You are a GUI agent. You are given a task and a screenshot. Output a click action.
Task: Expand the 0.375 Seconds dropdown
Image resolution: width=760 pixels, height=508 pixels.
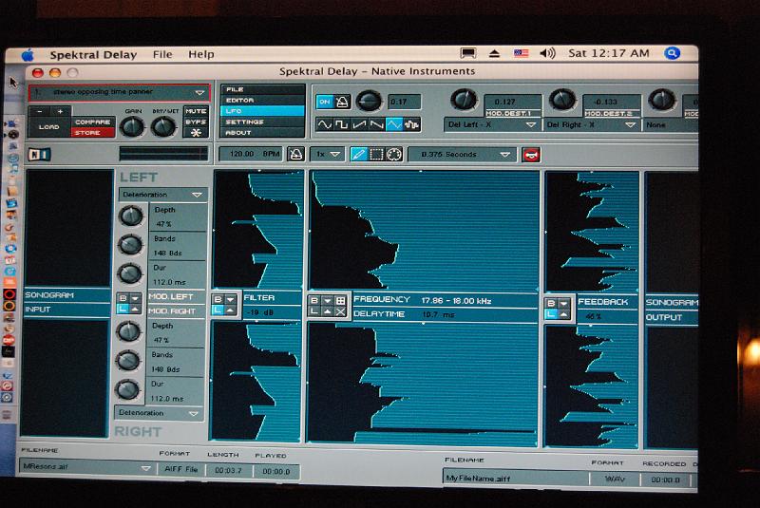[x=462, y=154]
